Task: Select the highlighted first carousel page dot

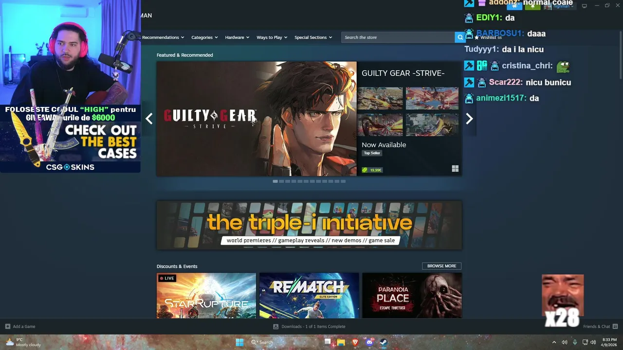Action: pyautogui.click(x=275, y=181)
